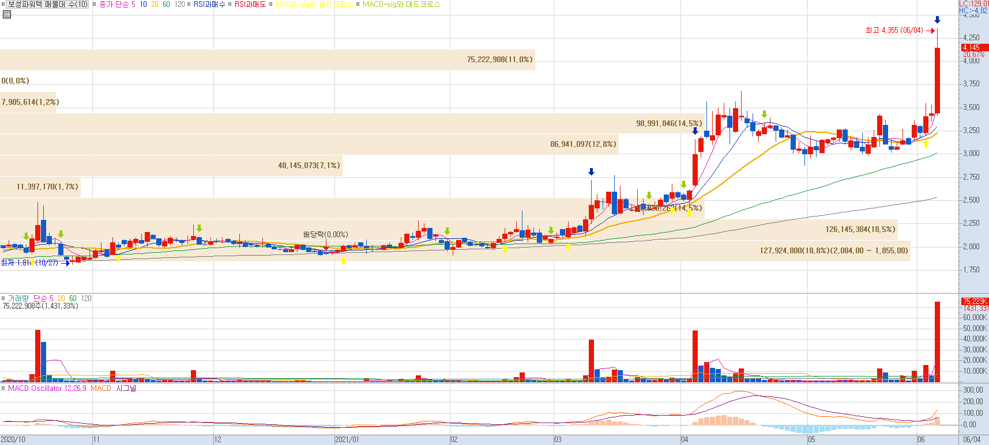989x445 pixels.
Task: Select the price 20-day moving average legend
Action: 155,4
